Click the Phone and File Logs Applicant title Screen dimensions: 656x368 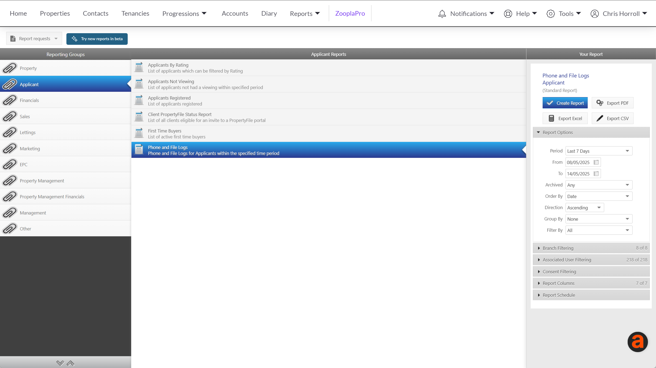566,79
